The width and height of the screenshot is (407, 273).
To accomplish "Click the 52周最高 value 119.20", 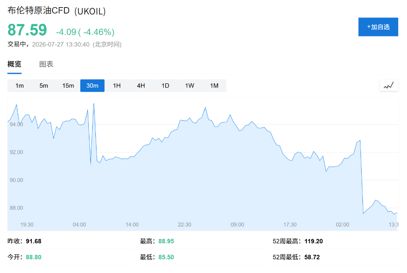I will pos(314,241).
